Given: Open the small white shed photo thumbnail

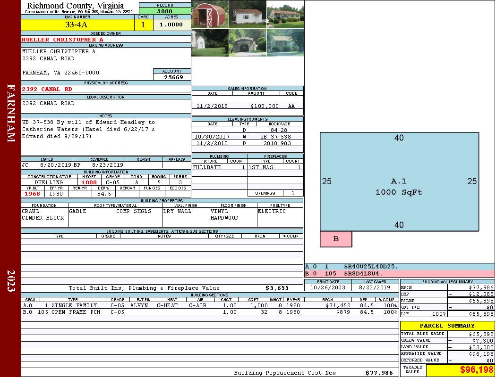Looking at the screenshot, I should pos(210,42).
